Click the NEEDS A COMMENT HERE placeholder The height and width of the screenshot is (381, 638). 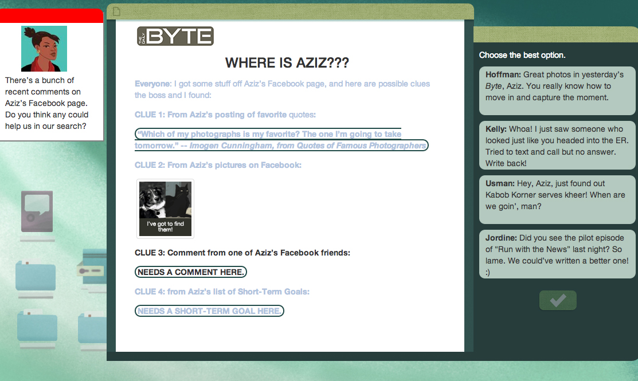coord(191,272)
